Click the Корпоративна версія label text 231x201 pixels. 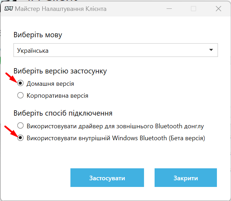(x=57, y=95)
